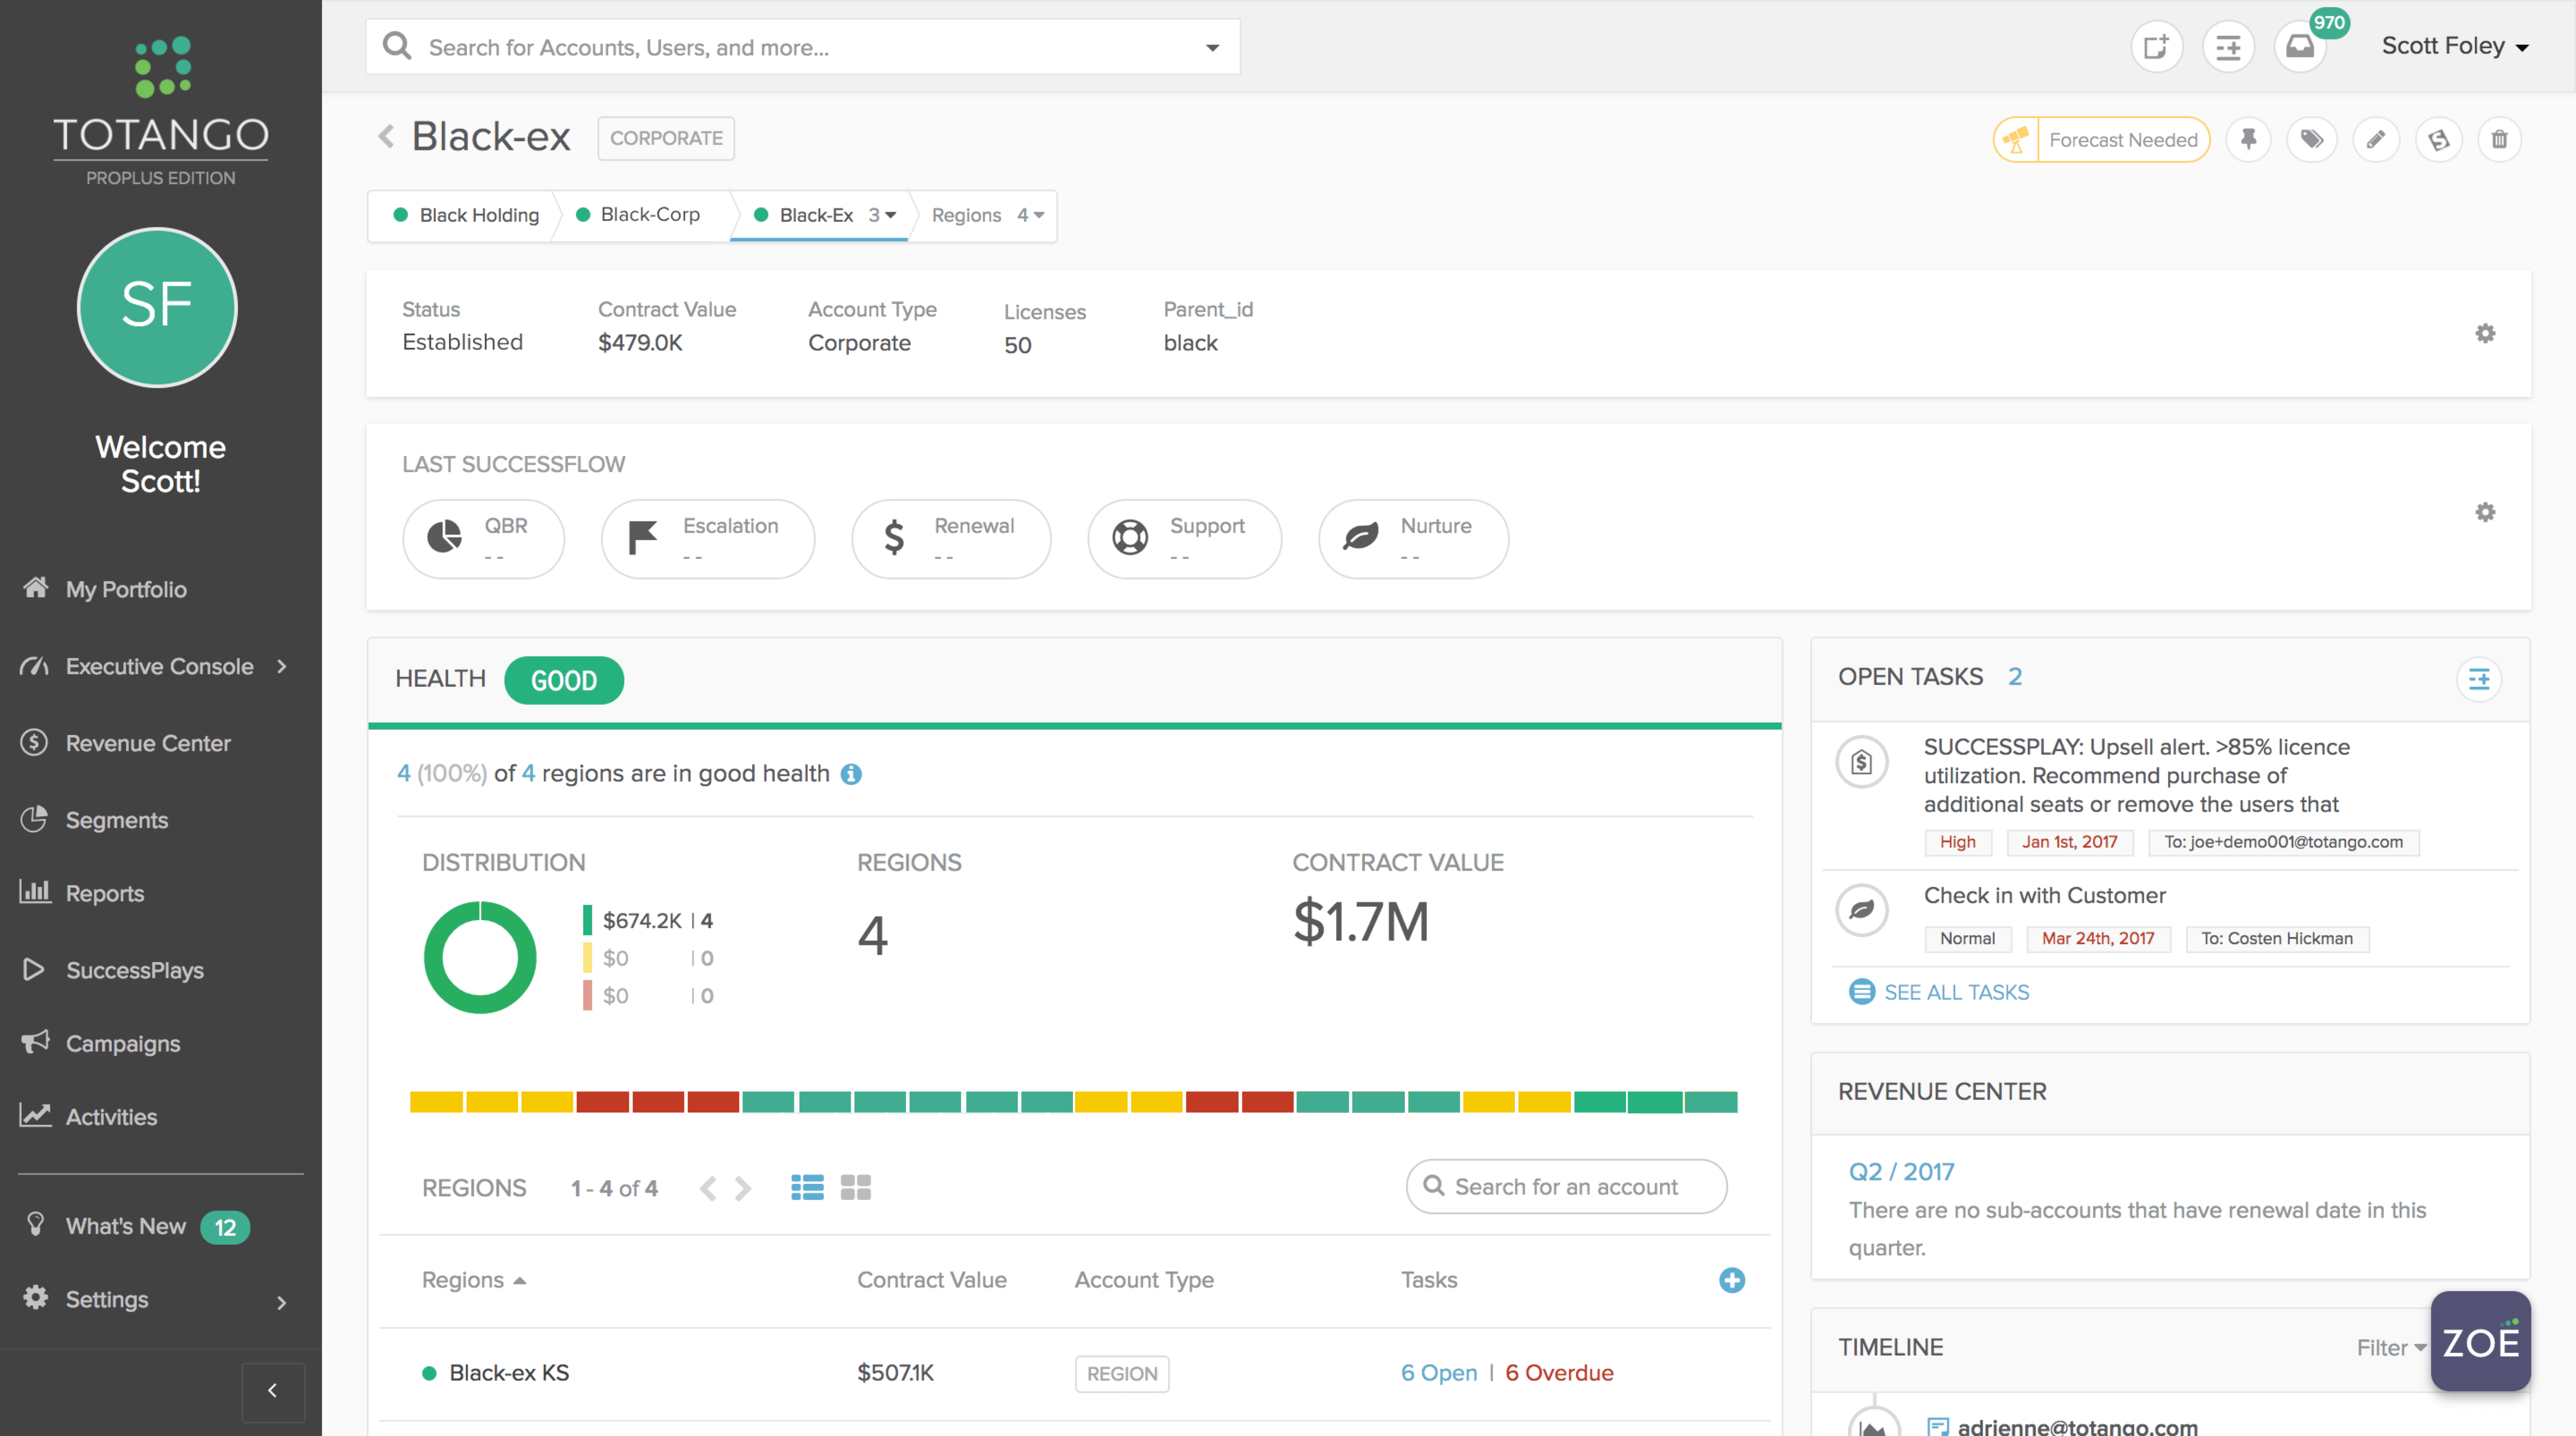Click the Escalation SuccessFlow button
The width and height of the screenshot is (2576, 1436).
[708, 539]
